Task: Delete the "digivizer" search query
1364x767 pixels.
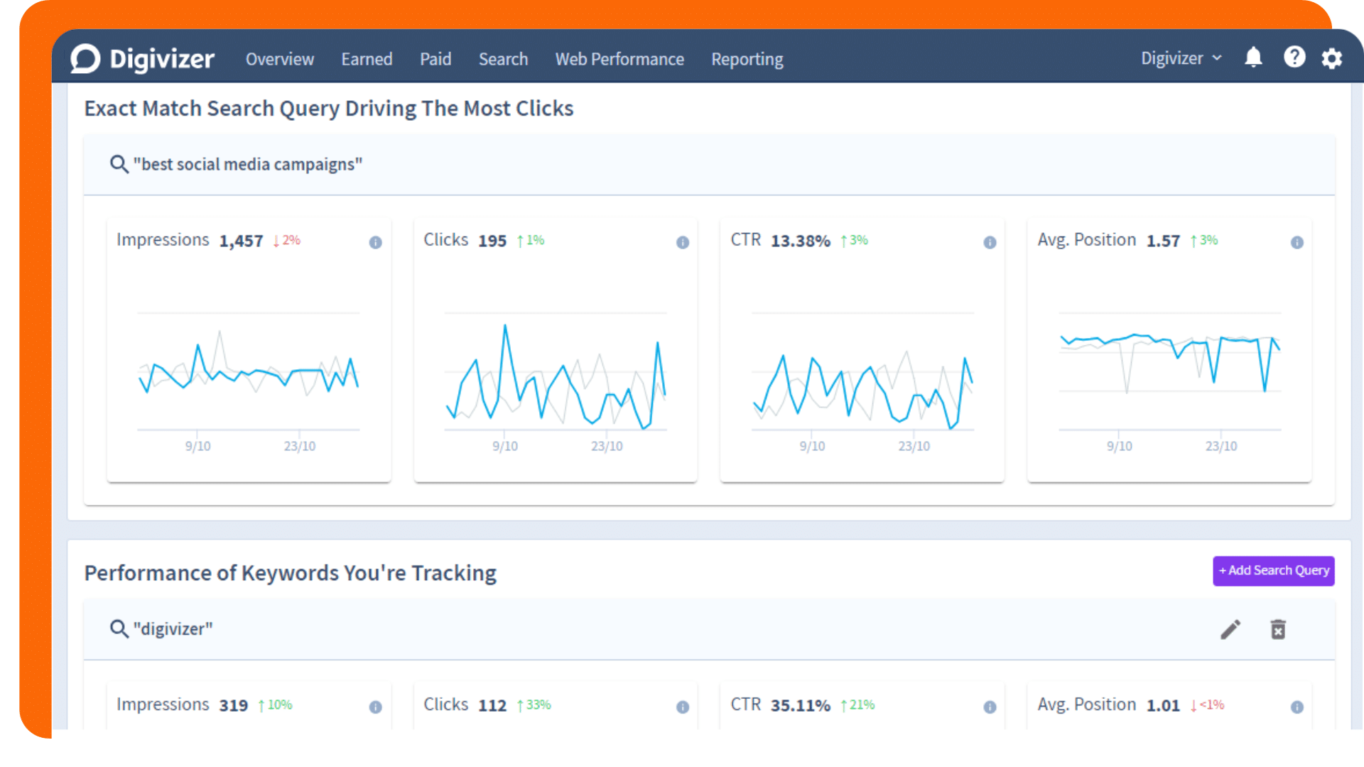Action: point(1277,629)
